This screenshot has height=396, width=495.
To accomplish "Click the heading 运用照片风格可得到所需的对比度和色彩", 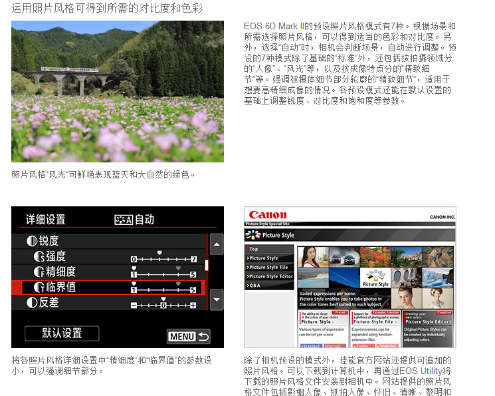I will pyautogui.click(x=107, y=8).
